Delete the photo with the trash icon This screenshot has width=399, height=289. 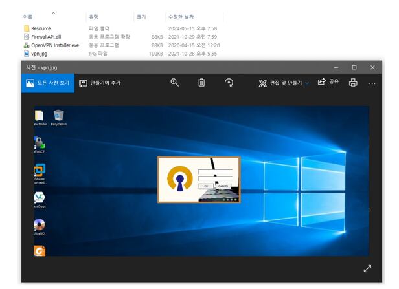coord(201,83)
